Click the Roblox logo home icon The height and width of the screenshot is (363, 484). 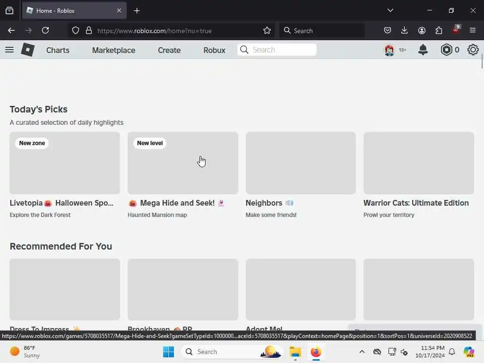click(x=27, y=50)
